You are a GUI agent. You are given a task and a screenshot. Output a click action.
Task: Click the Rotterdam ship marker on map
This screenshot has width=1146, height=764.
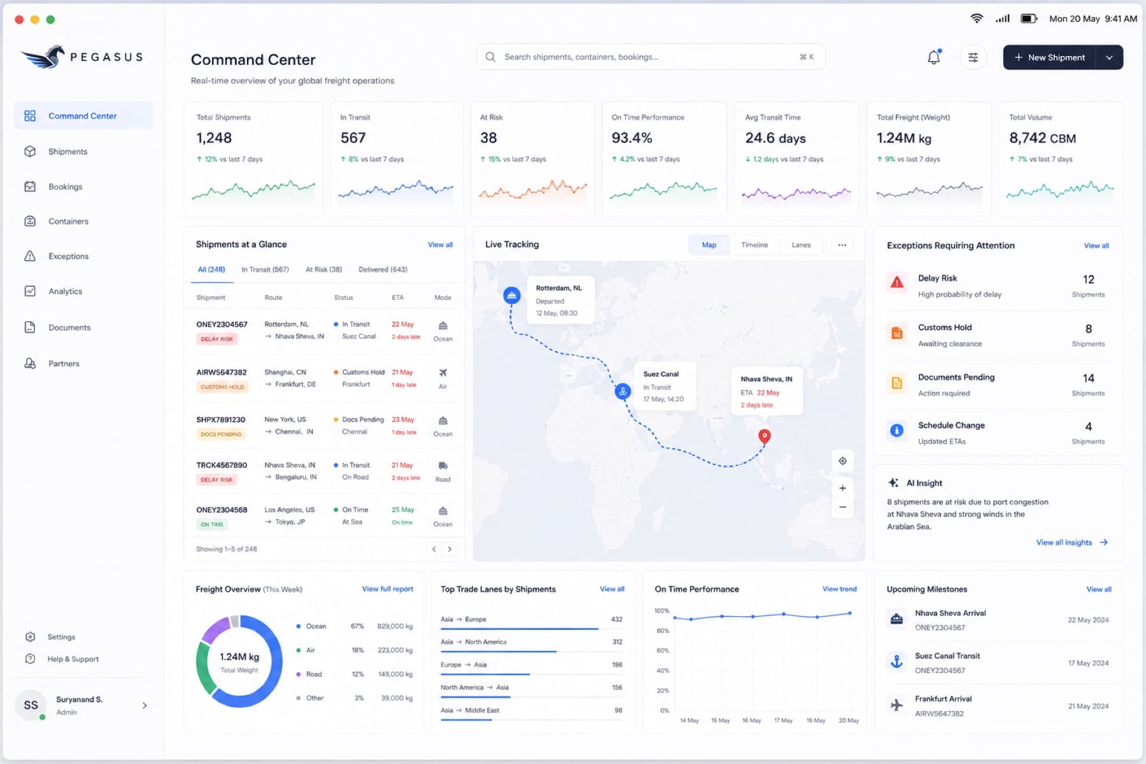[511, 295]
